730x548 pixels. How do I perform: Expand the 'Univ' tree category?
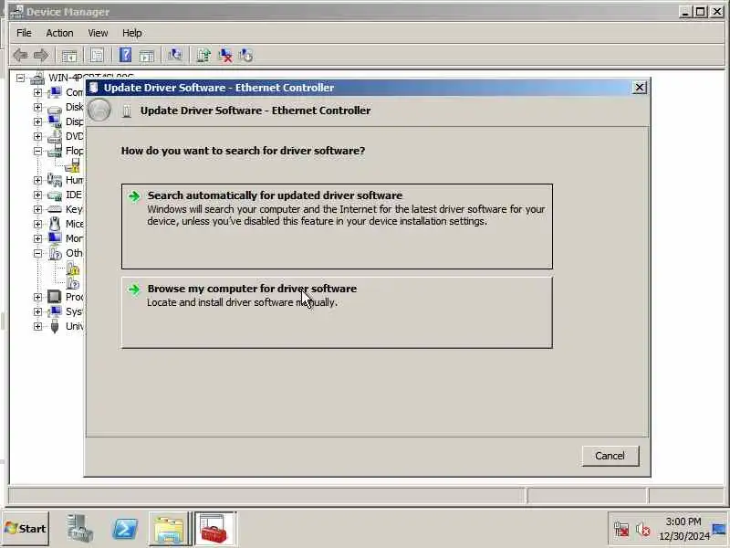[37, 326]
